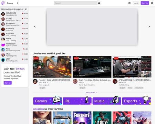Click the search magnifier button
The width and height of the screenshot is (155, 124).
coord(99,3)
